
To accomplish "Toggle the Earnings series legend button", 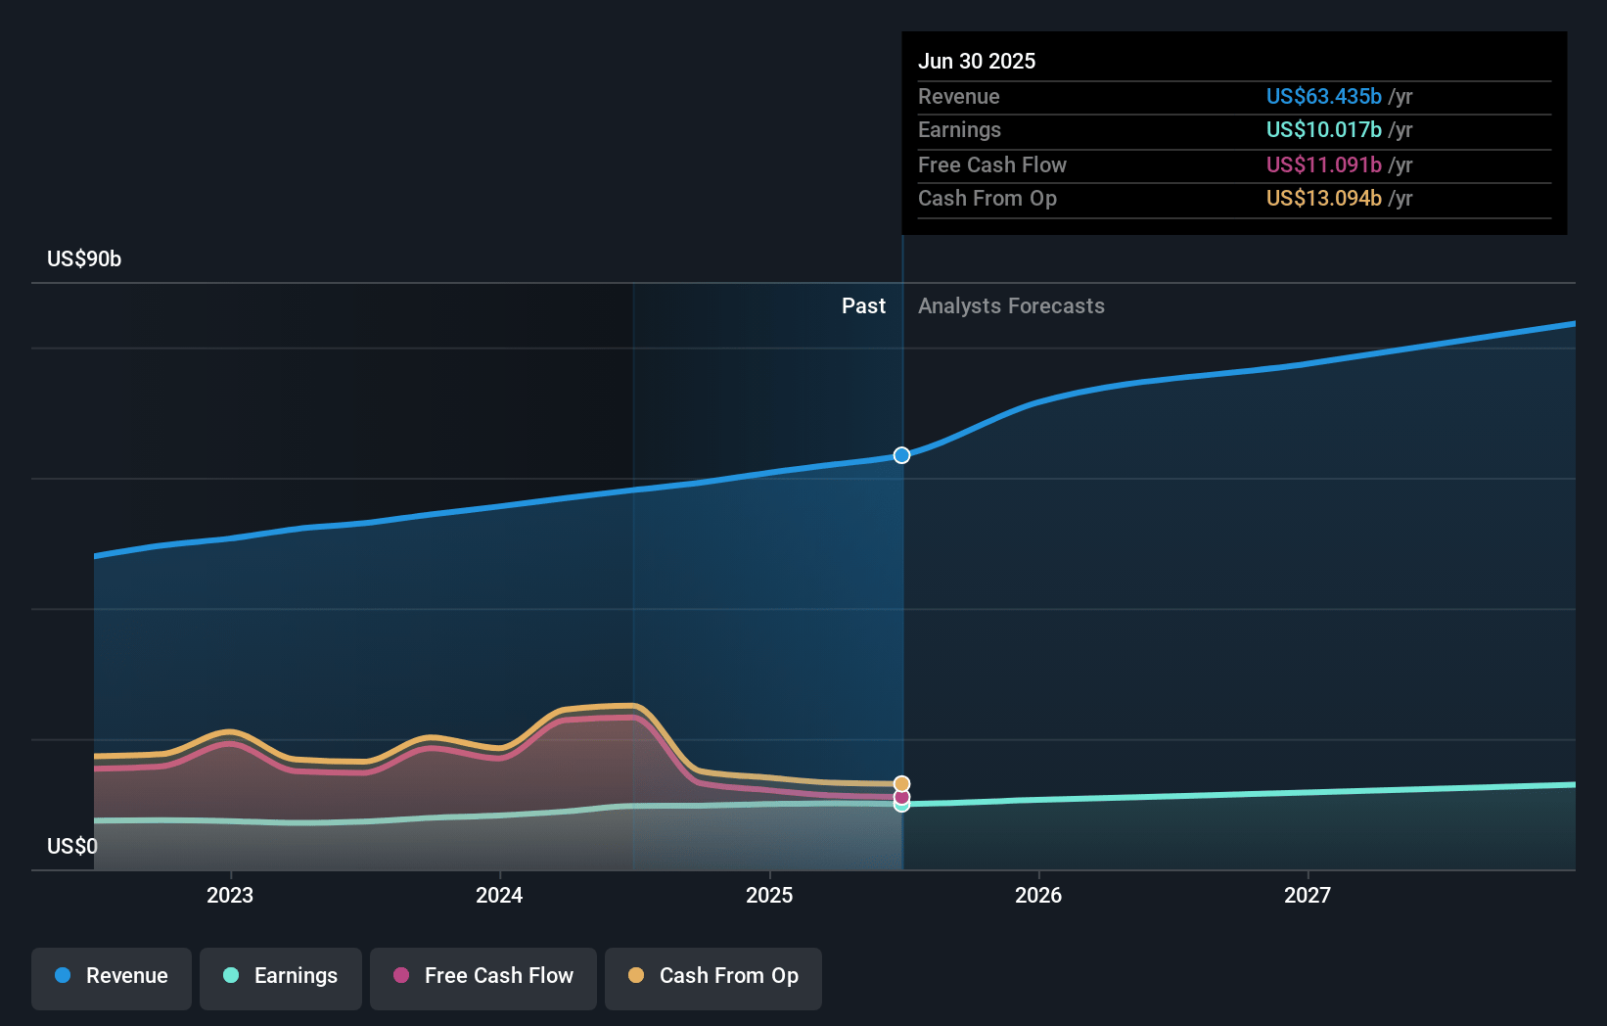I will tap(281, 977).
